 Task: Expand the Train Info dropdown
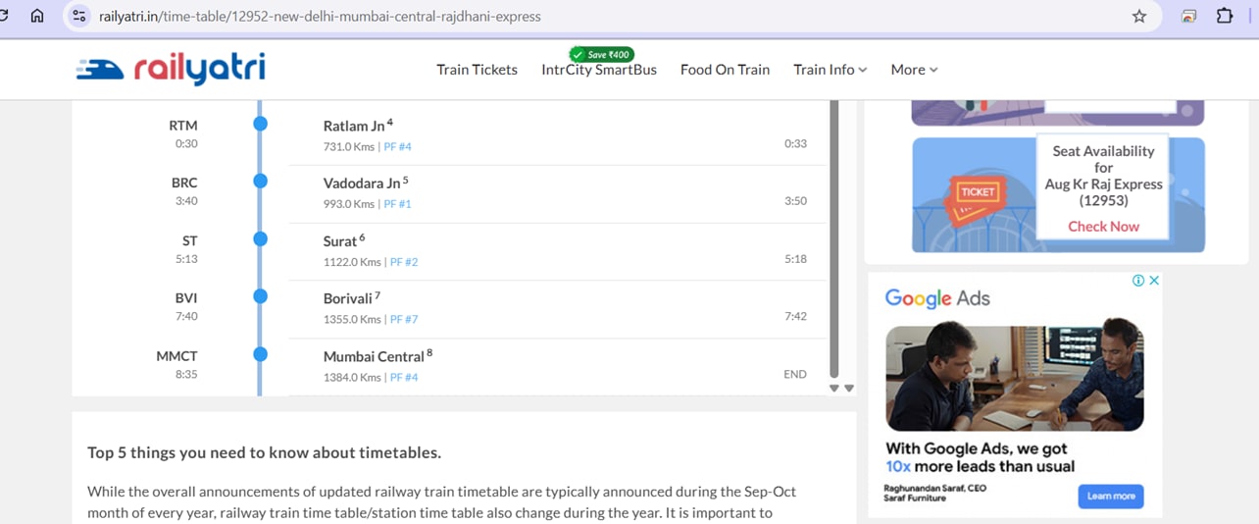(830, 70)
